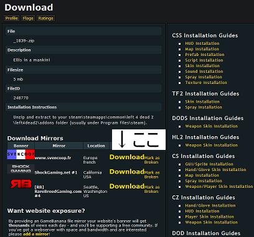Image resolution: width=254 pixels, height=237 pixels.
Task: Click the Mirror column header
Action: point(59,146)
